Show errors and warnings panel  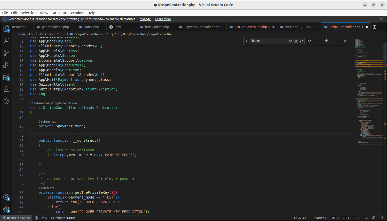coord(41,218)
